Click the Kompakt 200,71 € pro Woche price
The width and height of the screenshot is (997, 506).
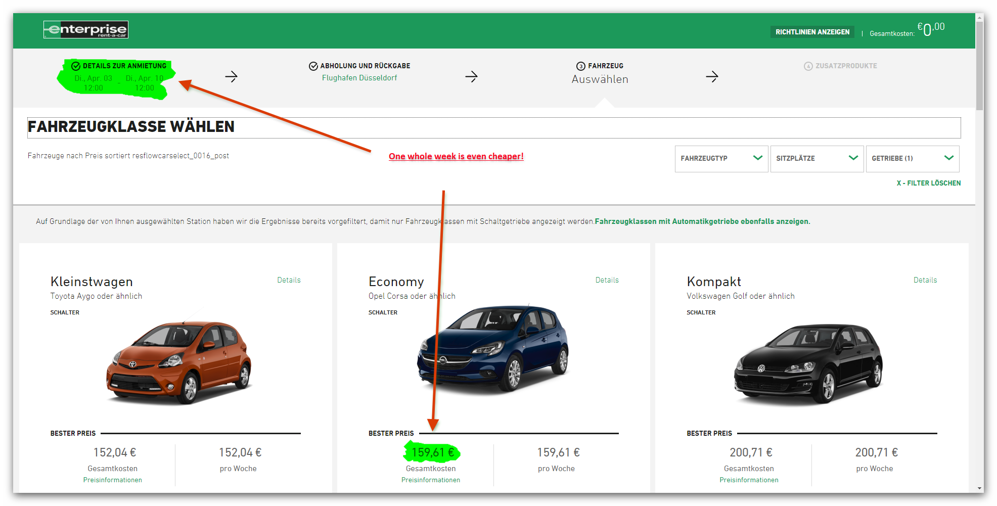876,452
